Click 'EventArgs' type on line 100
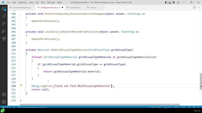The height and width of the screenshot is (113, 202). pyautogui.click(x=134, y=14)
